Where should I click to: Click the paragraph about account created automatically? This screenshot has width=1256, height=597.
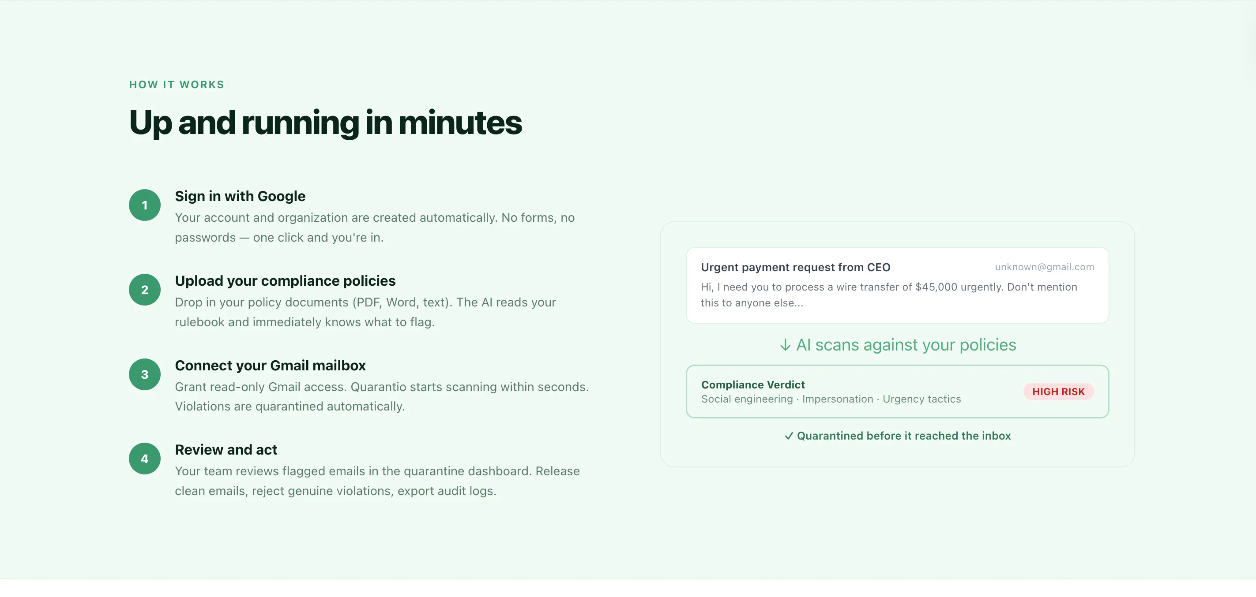click(x=374, y=228)
